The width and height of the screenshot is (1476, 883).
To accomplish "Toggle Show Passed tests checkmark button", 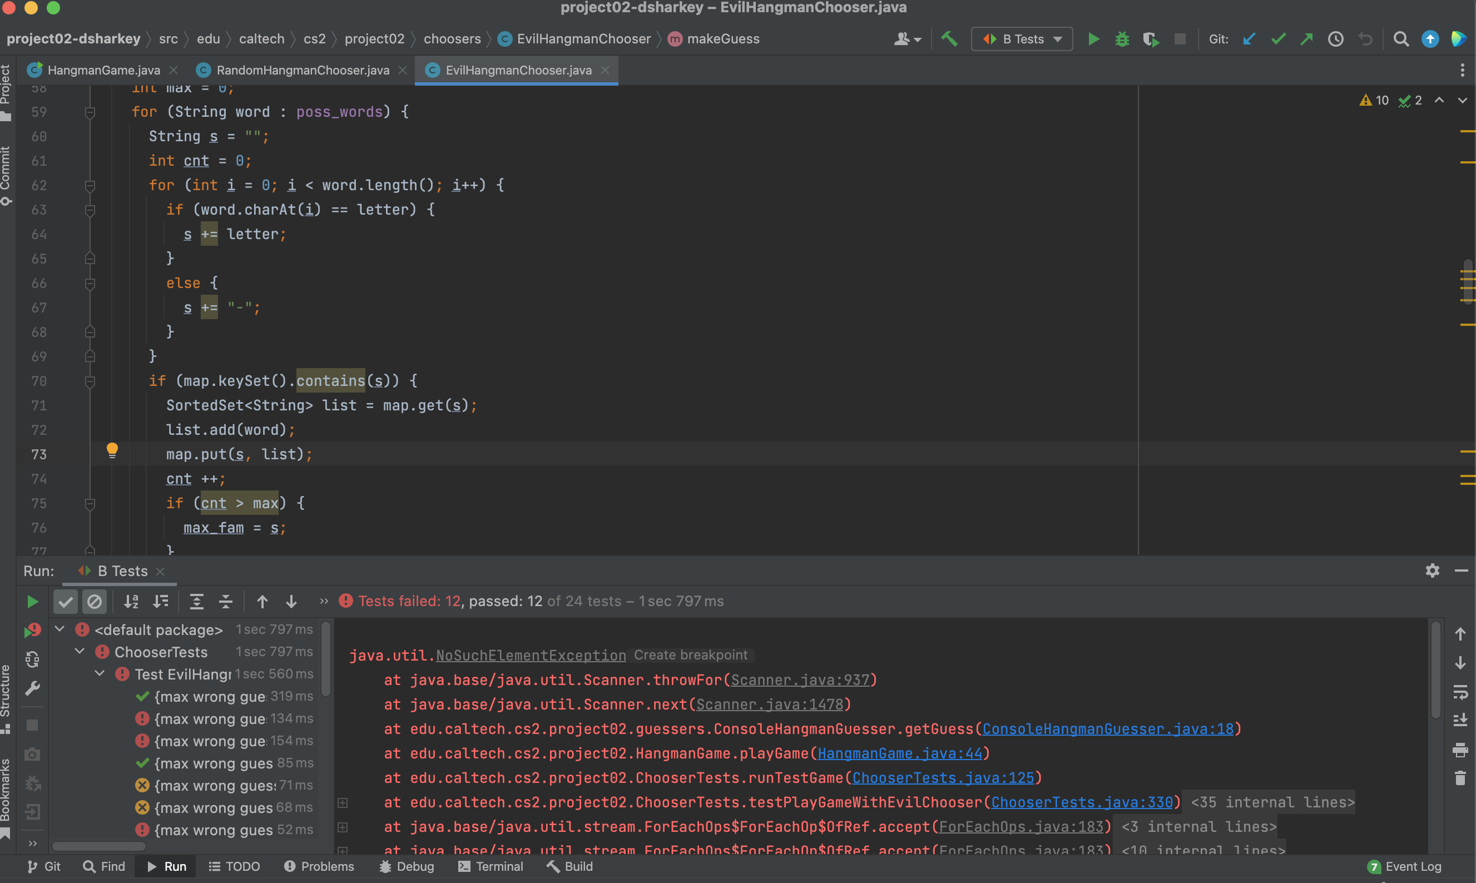I will click(x=66, y=602).
